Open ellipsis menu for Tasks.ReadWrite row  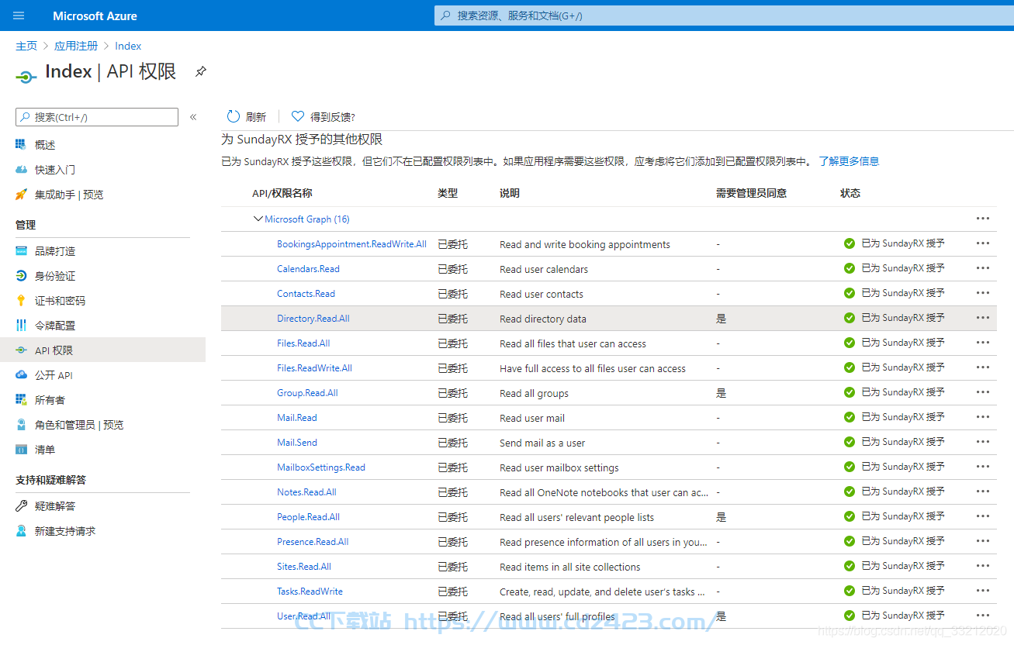click(983, 591)
